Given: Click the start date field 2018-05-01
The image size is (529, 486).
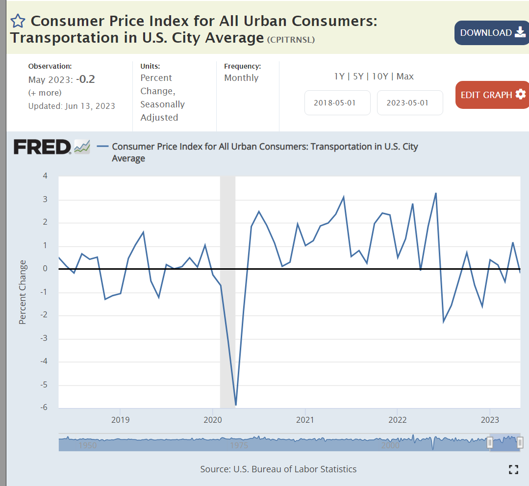Looking at the screenshot, I should pos(337,103).
